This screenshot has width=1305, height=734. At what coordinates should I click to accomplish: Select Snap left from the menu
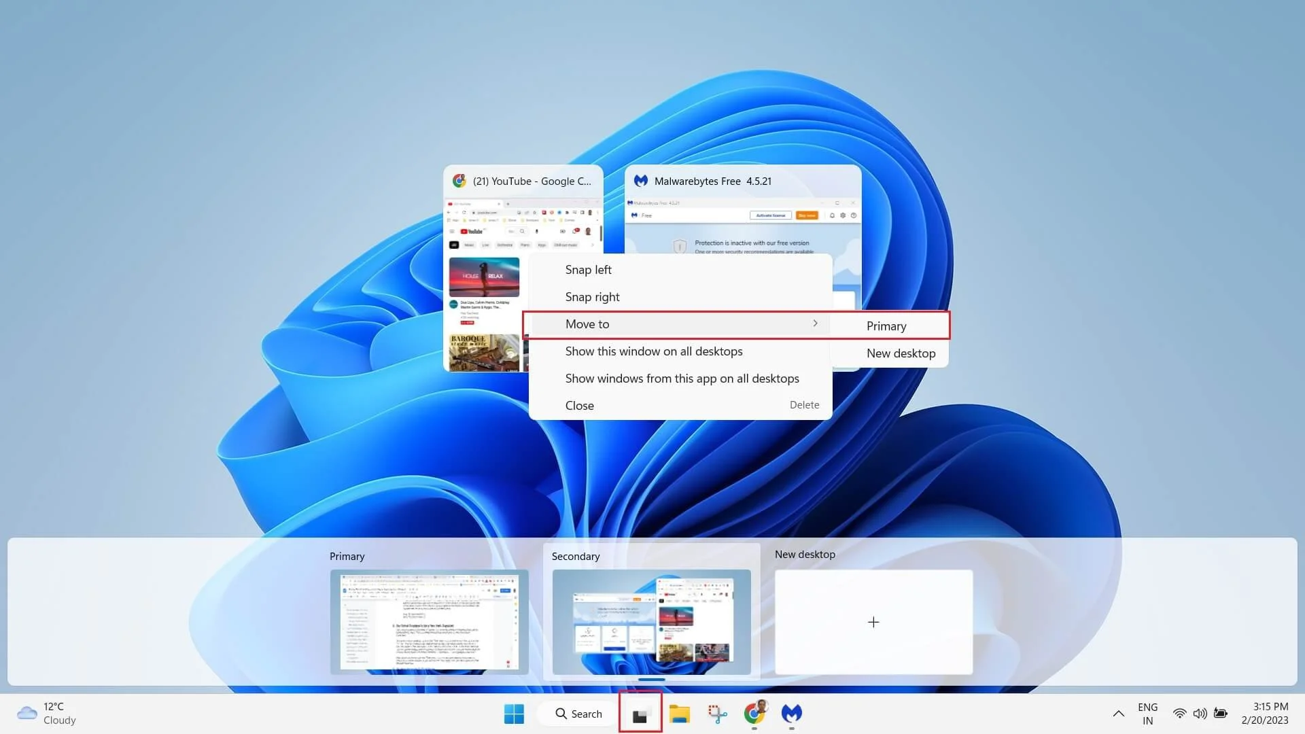(588, 269)
